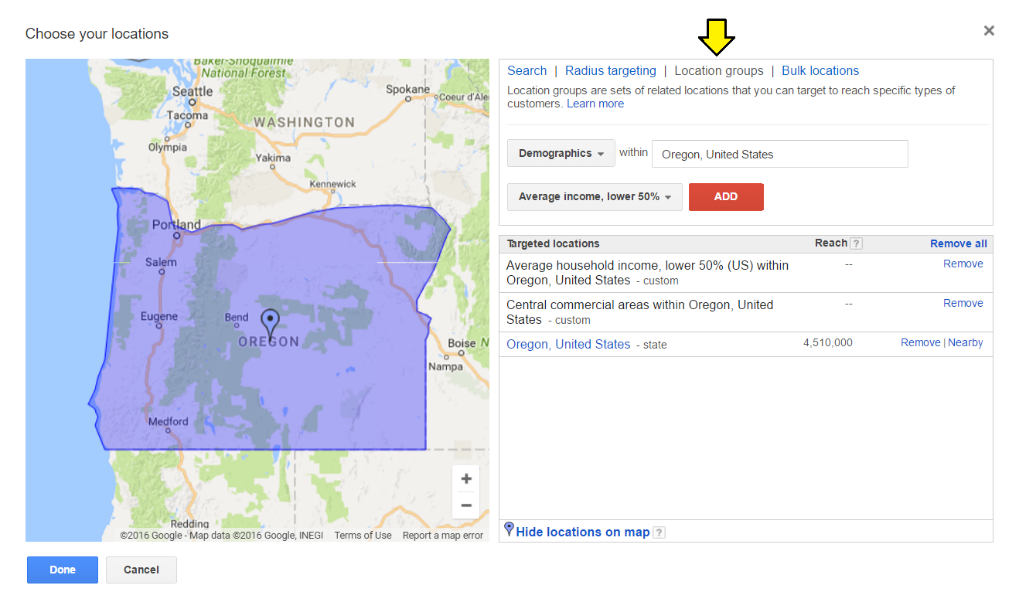Click Hide locations on map
The image size is (1019, 609).
583,532
